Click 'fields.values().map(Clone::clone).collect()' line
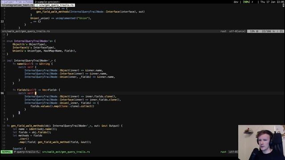 coord(62,106)
